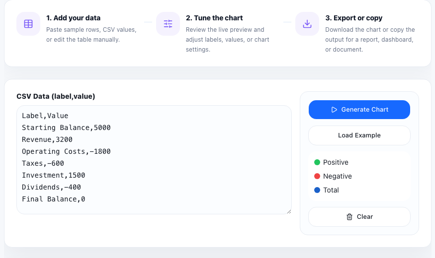Screen dimensions: 435x258
Task: Click the red Negative legend dot
Action: (x=317, y=176)
